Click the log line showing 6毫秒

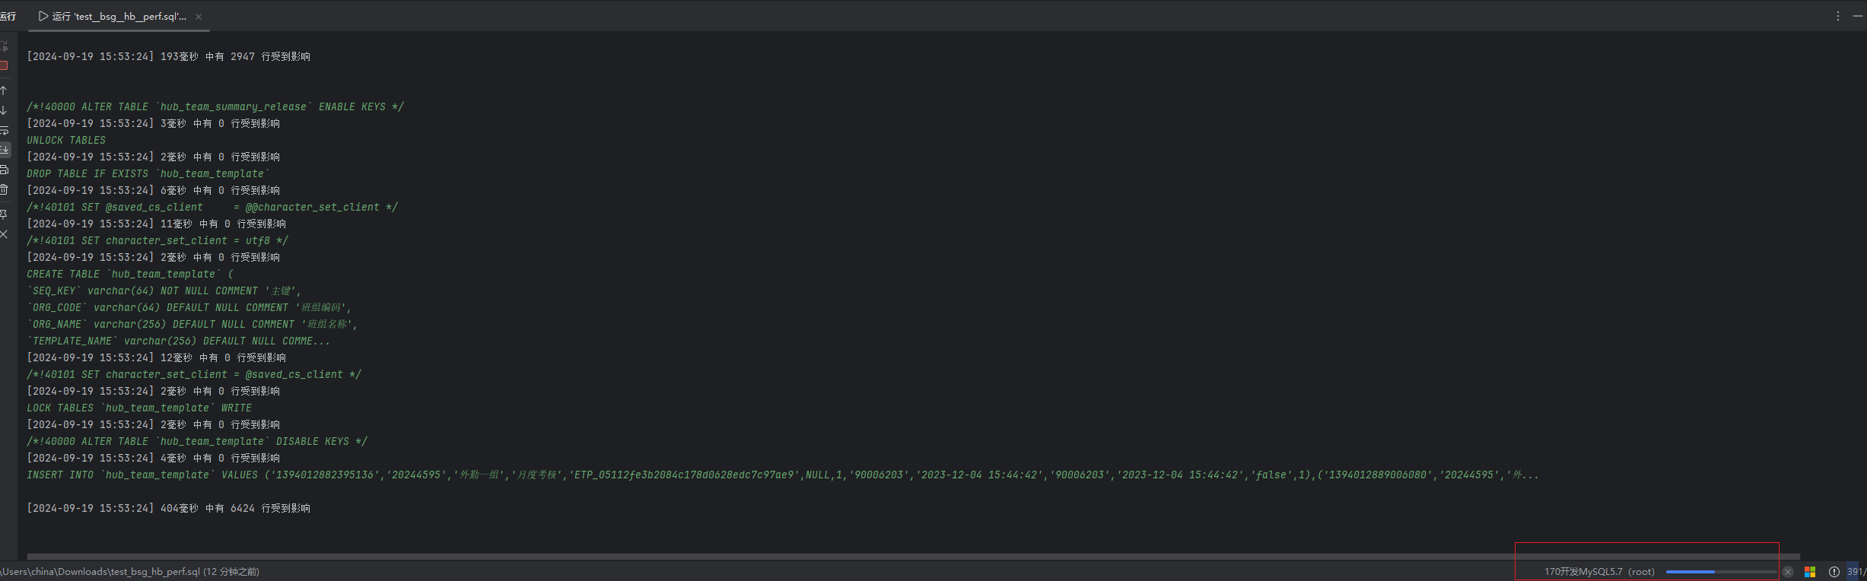pyautogui.click(x=153, y=190)
